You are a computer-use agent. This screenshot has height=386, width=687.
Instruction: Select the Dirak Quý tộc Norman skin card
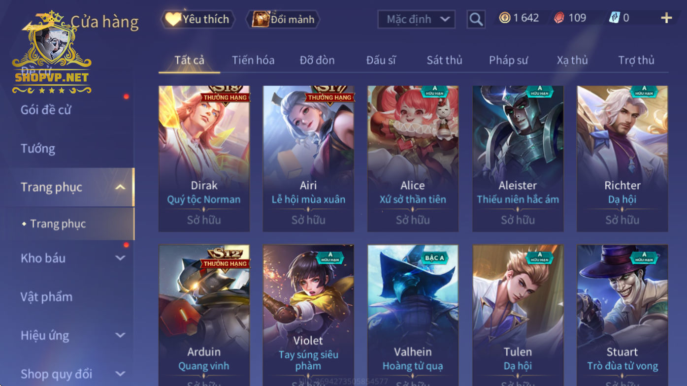(204, 159)
